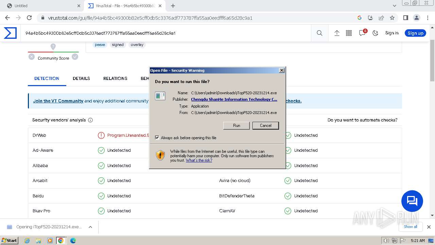435x245 pixels.
Task: Open the Chrome profile avatar
Action: coord(416,18)
